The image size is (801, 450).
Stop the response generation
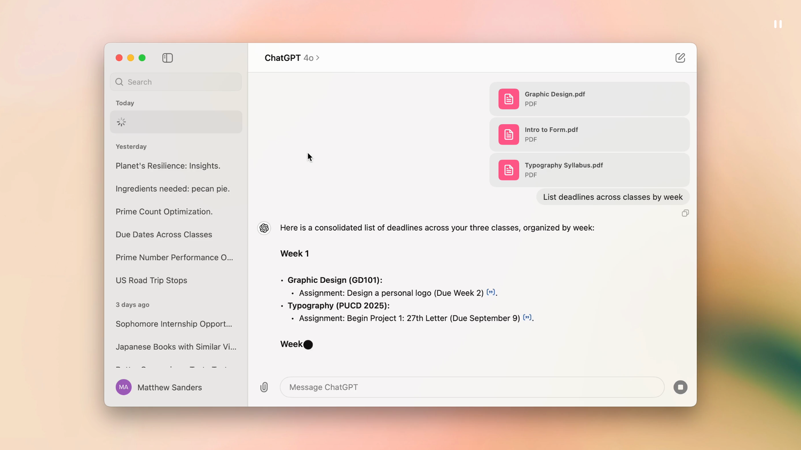(x=680, y=388)
